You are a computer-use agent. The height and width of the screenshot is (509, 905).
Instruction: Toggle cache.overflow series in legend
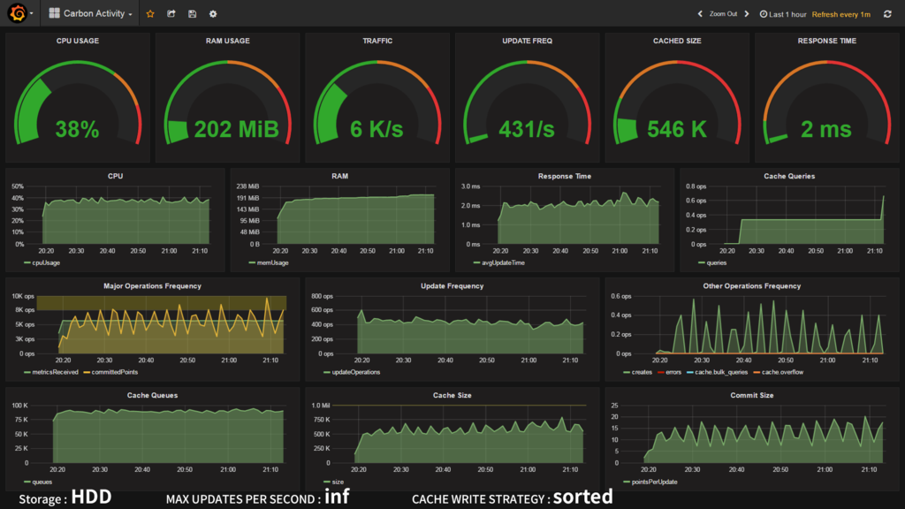[778, 372]
